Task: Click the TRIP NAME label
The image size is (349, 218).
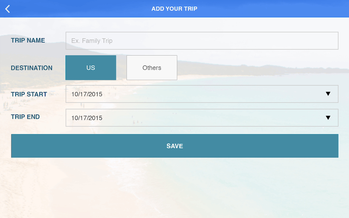Action: pos(28,40)
